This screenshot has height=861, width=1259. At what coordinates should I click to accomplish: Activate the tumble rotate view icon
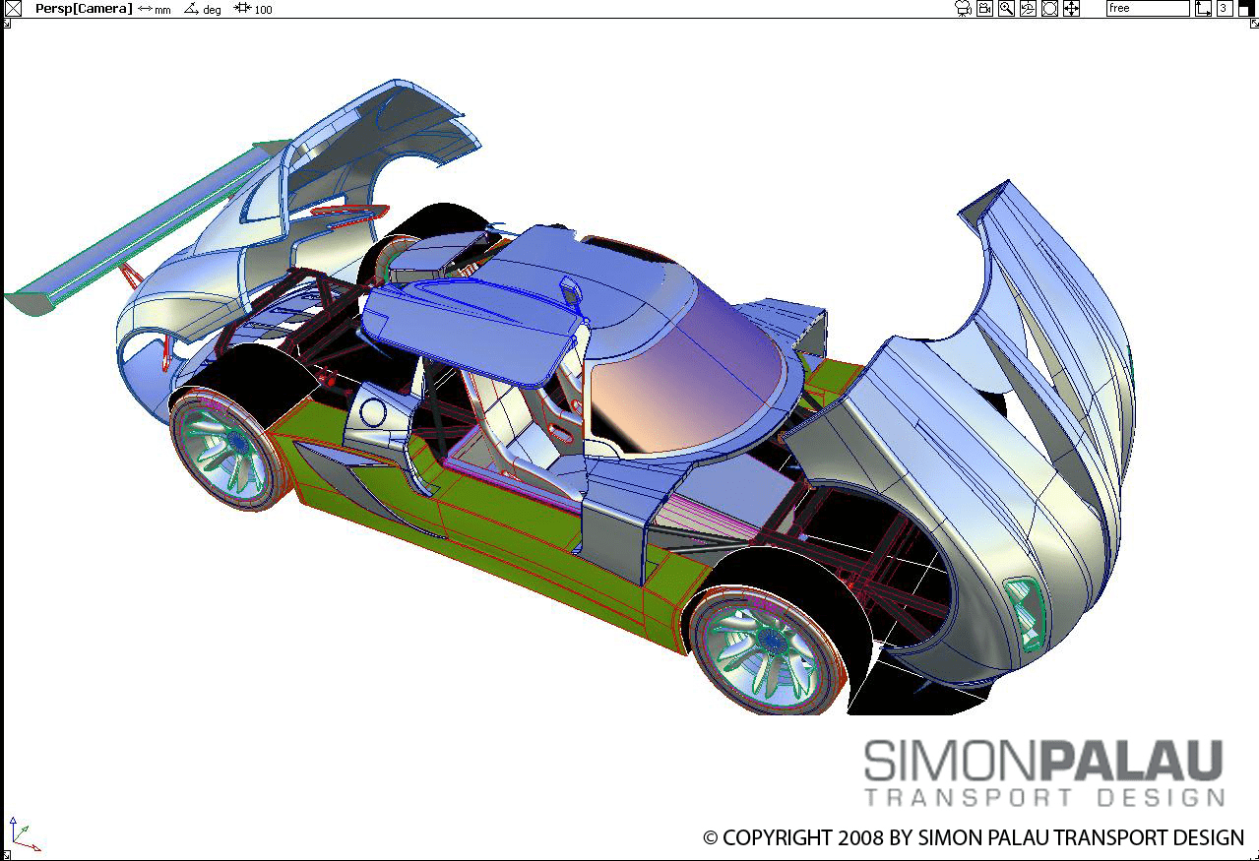1028,9
